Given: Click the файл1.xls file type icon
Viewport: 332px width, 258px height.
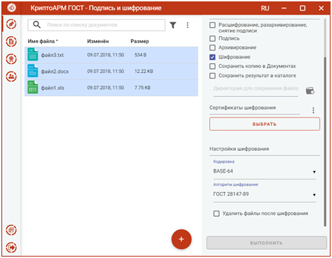Looking at the screenshot, I should tap(33, 87).
